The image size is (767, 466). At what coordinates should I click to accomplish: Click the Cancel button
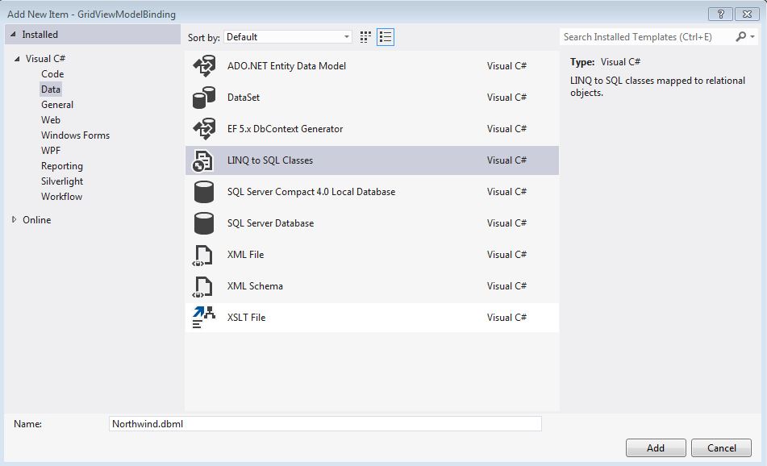point(721,448)
